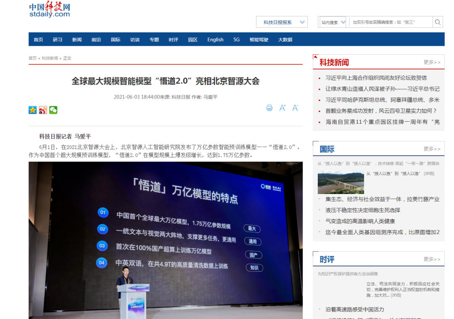Open 首颗业务星成功发射 headline

381,111
